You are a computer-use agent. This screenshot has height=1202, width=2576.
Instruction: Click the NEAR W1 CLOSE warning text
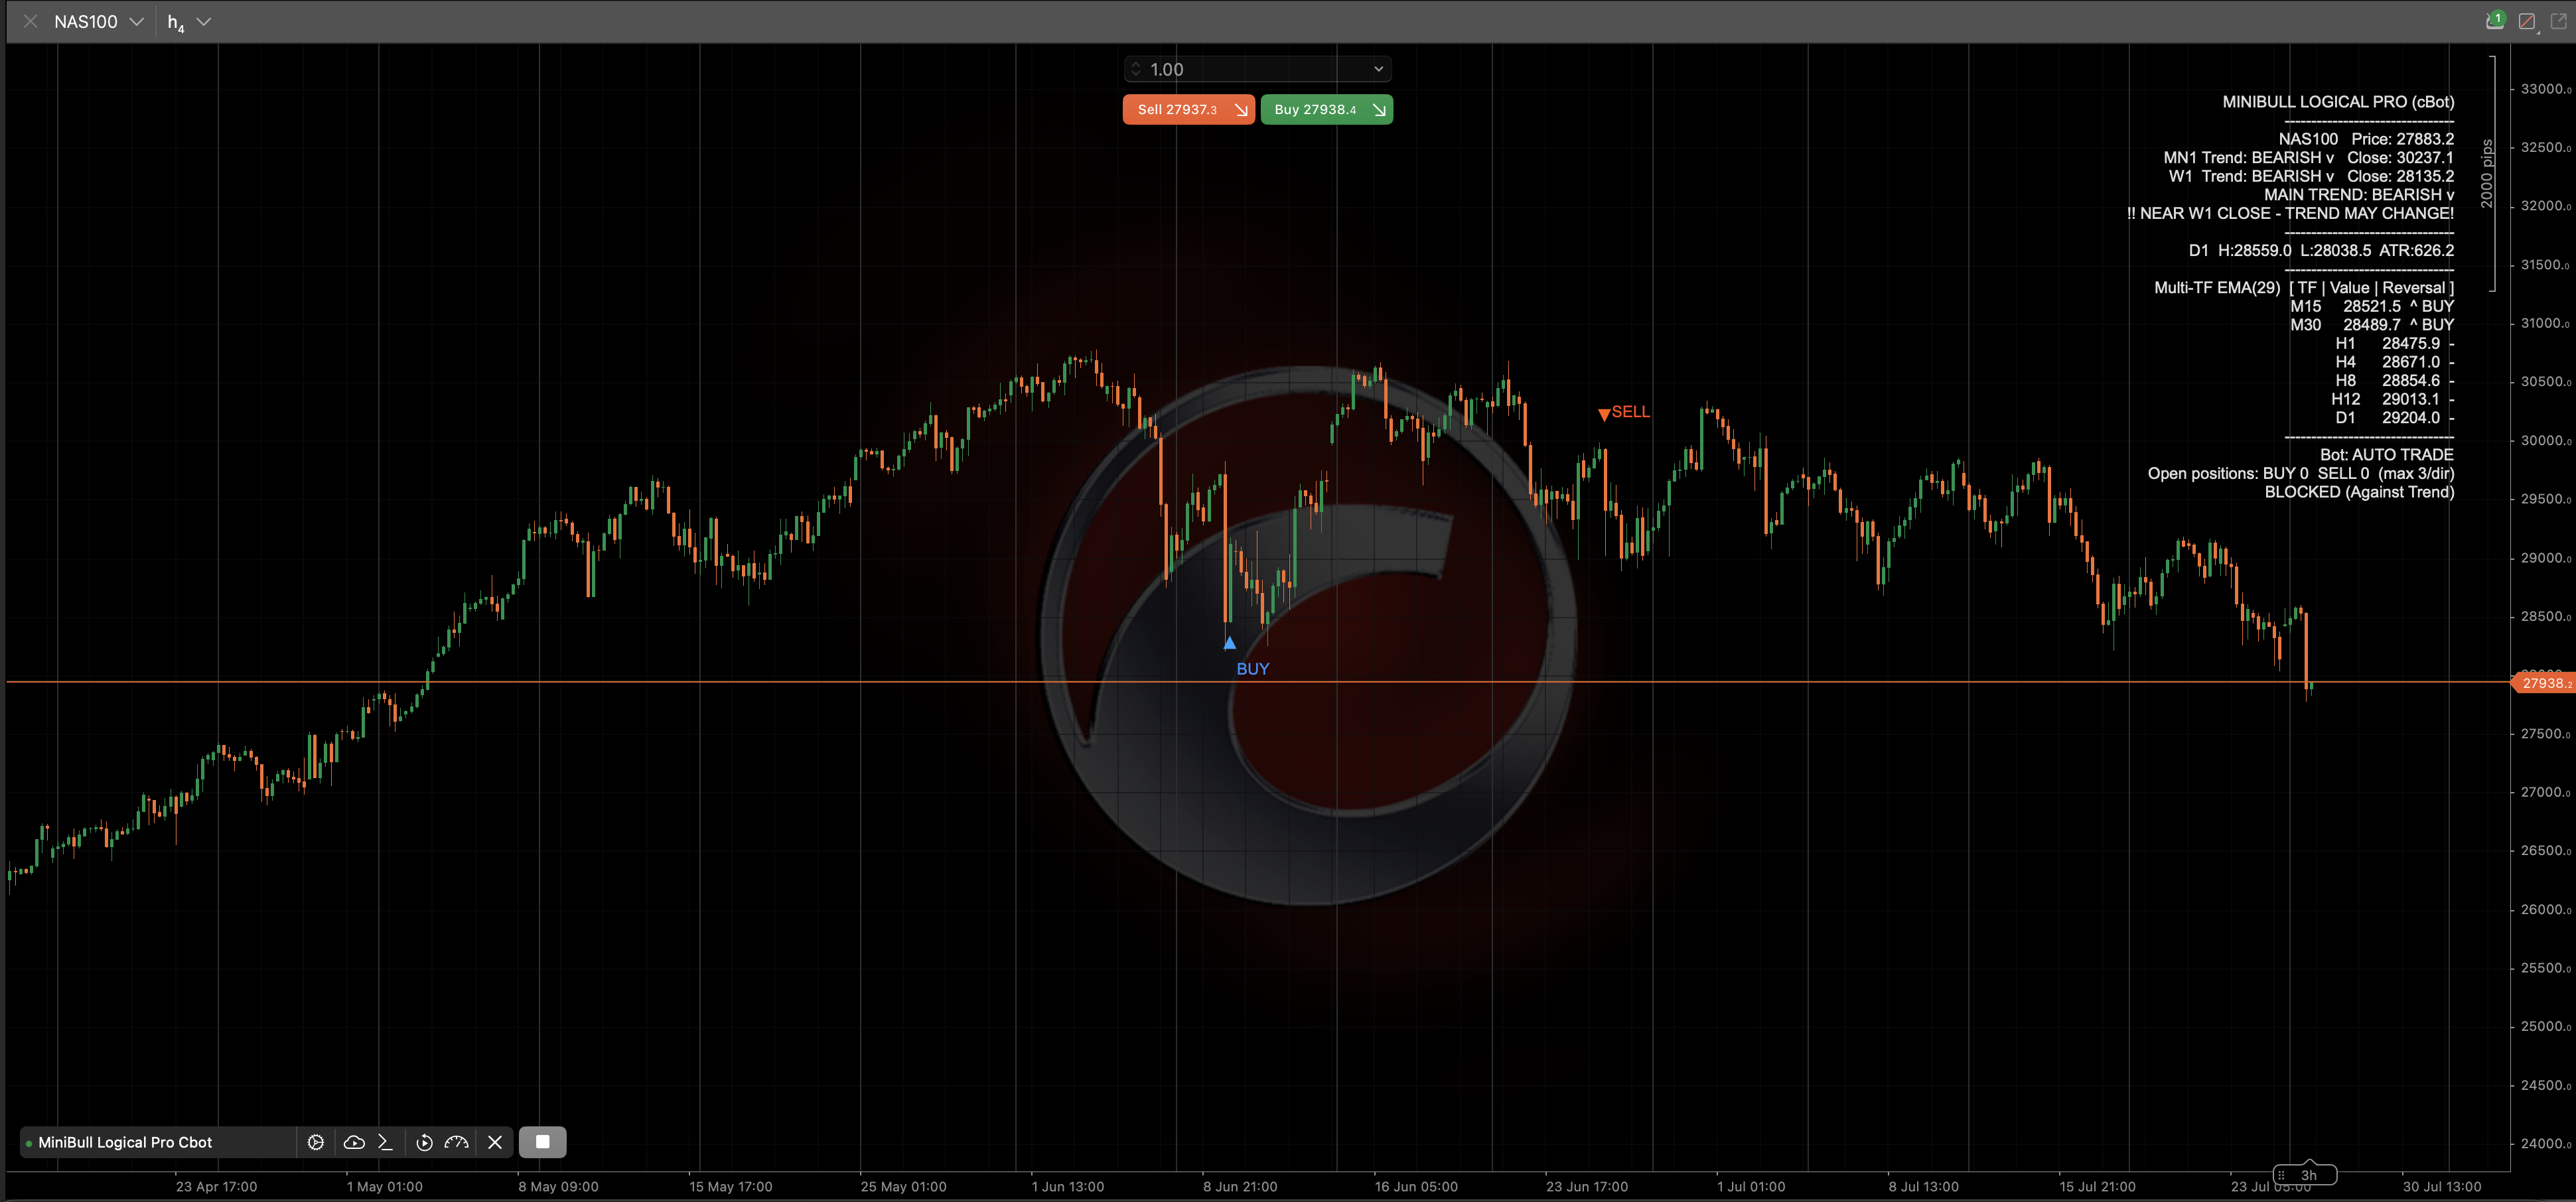(x=2290, y=213)
